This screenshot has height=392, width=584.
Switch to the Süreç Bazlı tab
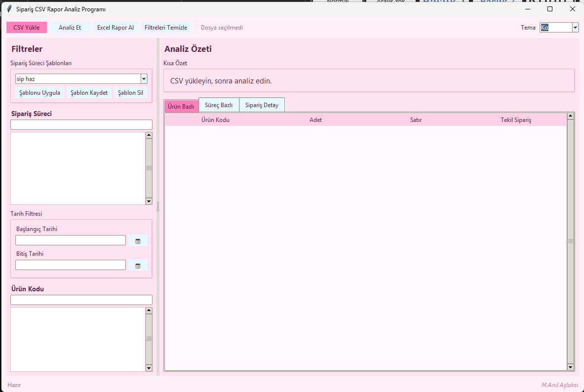tap(219, 105)
